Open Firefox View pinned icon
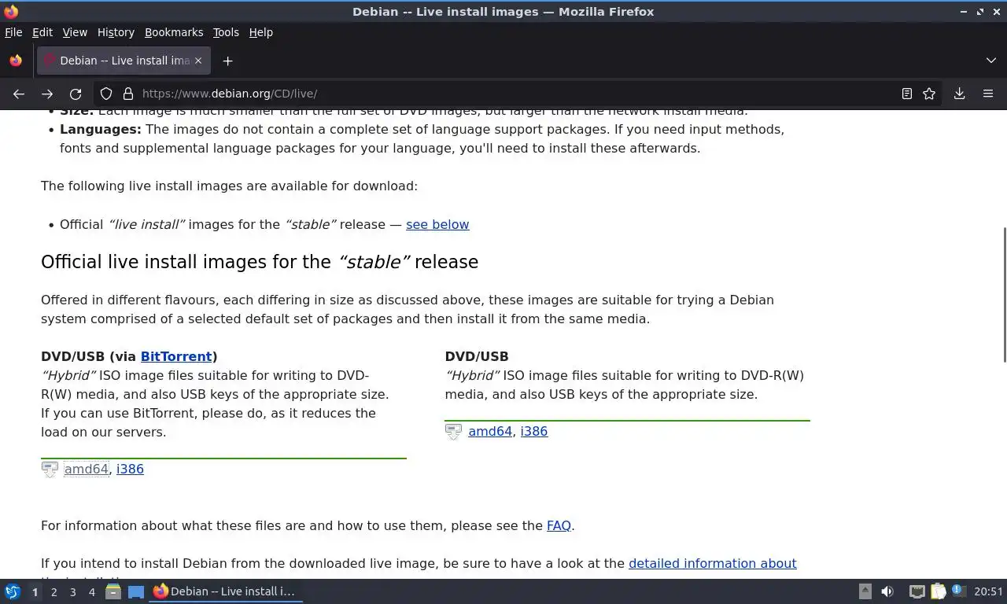 pos(16,61)
